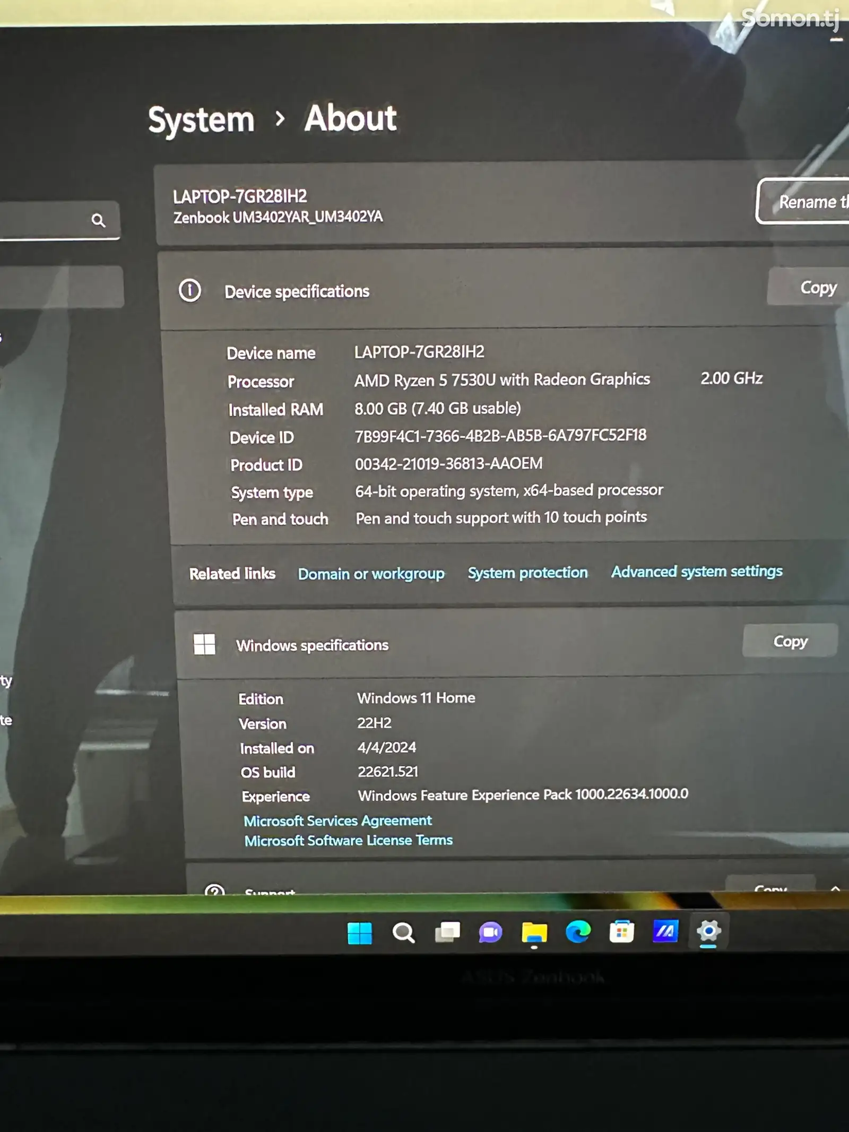
Task: Select Device ID value 7B99F4C1-7366-4B2B-AB5B-6A797FC52F18
Action: [500, 436]
